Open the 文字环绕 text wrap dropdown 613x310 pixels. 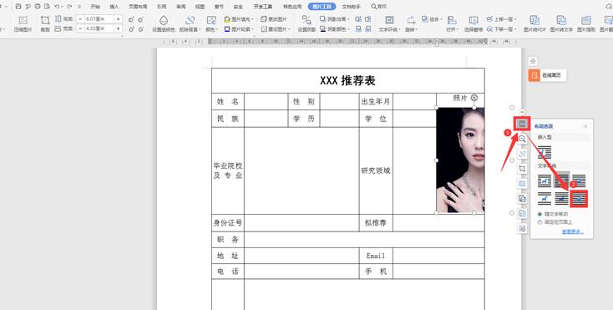389,24
